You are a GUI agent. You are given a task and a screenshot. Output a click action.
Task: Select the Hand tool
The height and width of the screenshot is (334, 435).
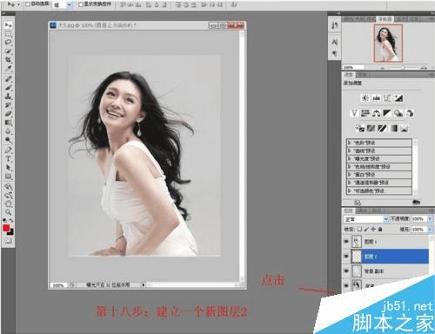coord(8,204)
